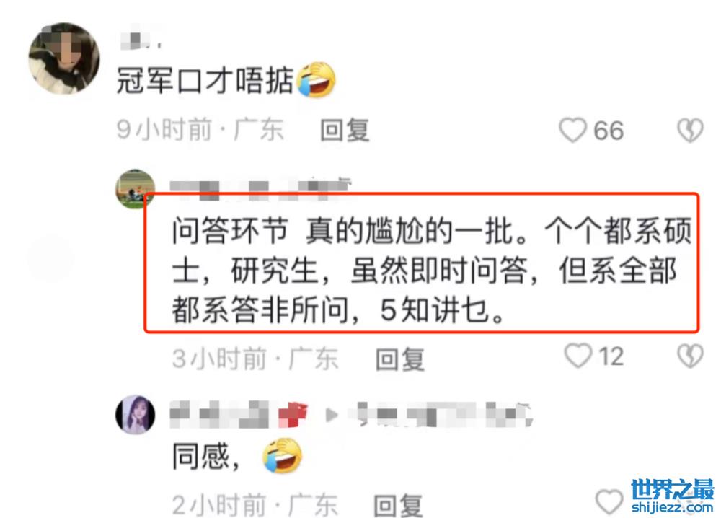
Task: Tap the blurred username of first commenter
Action: click(141, 39)
